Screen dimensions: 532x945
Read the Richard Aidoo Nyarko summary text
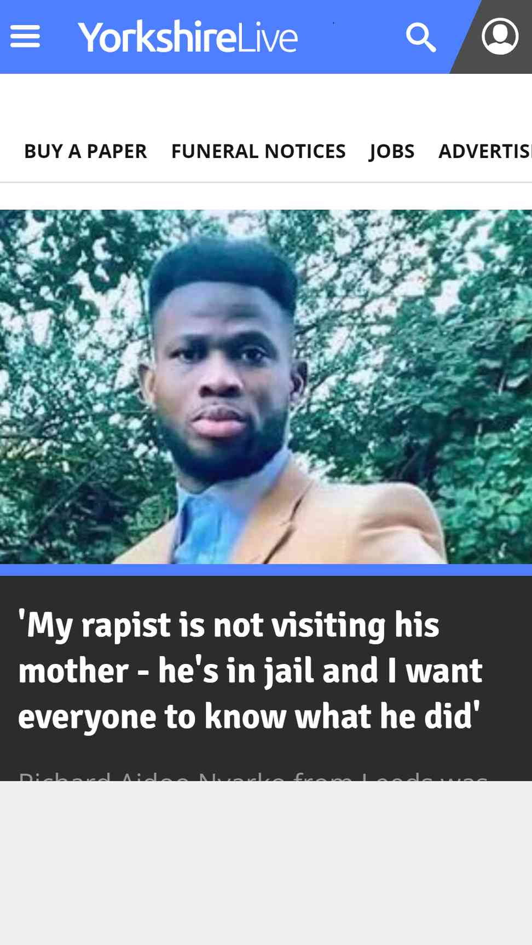pos(253,775)
